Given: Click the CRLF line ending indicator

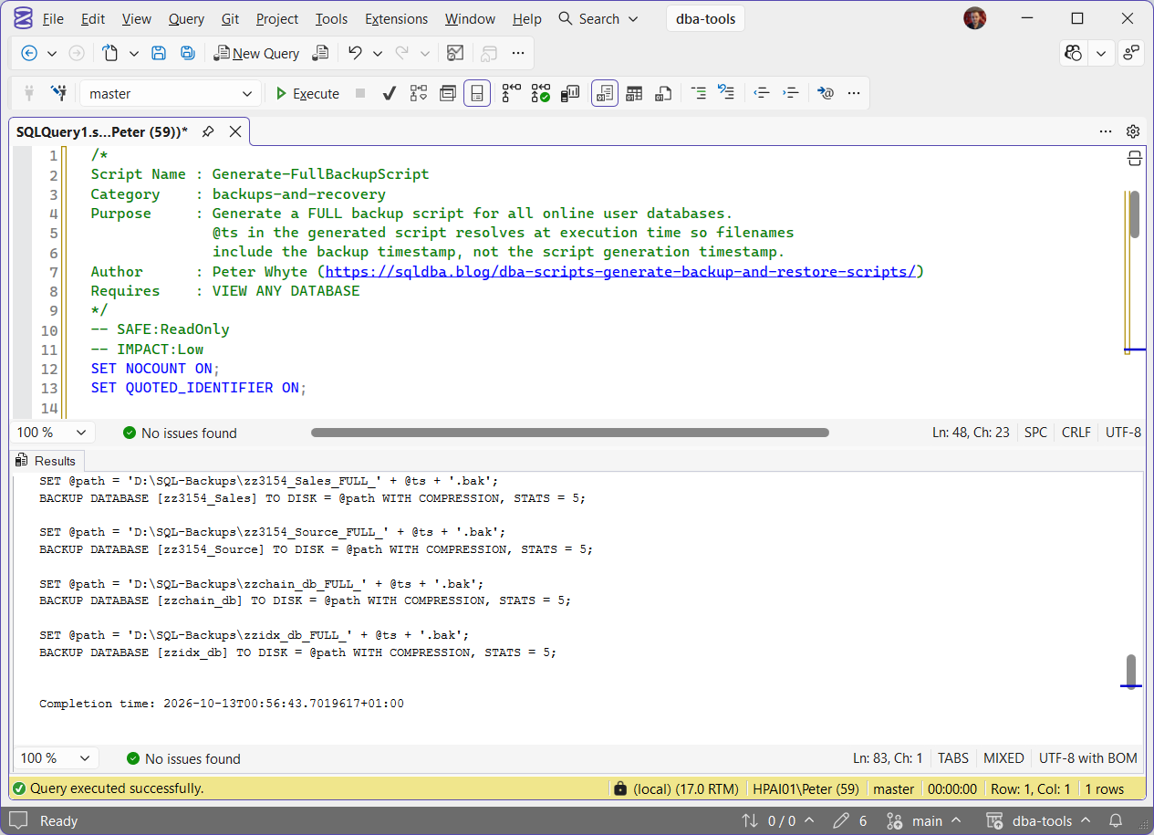Looking at the screenshot, I should click(1076, 433).
